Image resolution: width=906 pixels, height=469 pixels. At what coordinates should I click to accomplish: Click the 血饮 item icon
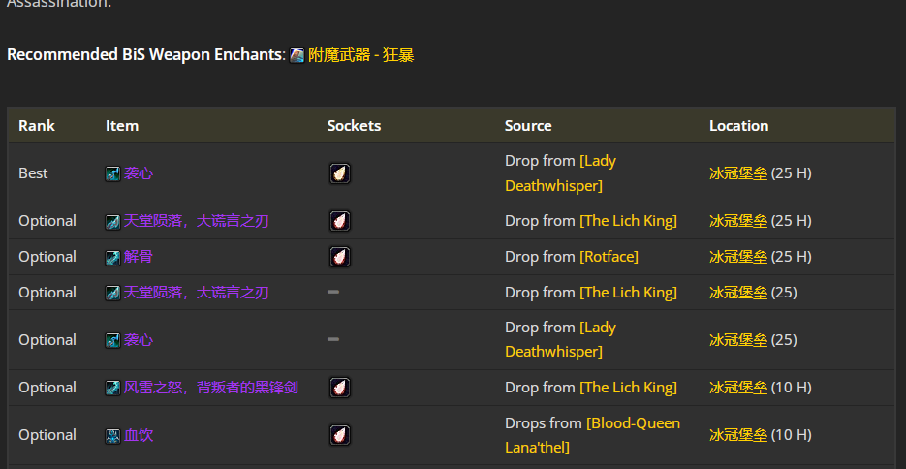tap(113, 436)
